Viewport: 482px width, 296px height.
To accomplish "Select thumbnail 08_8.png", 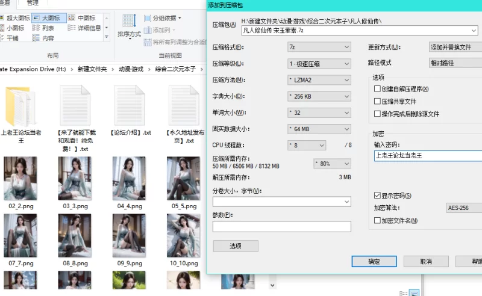I will click(75, 240).
